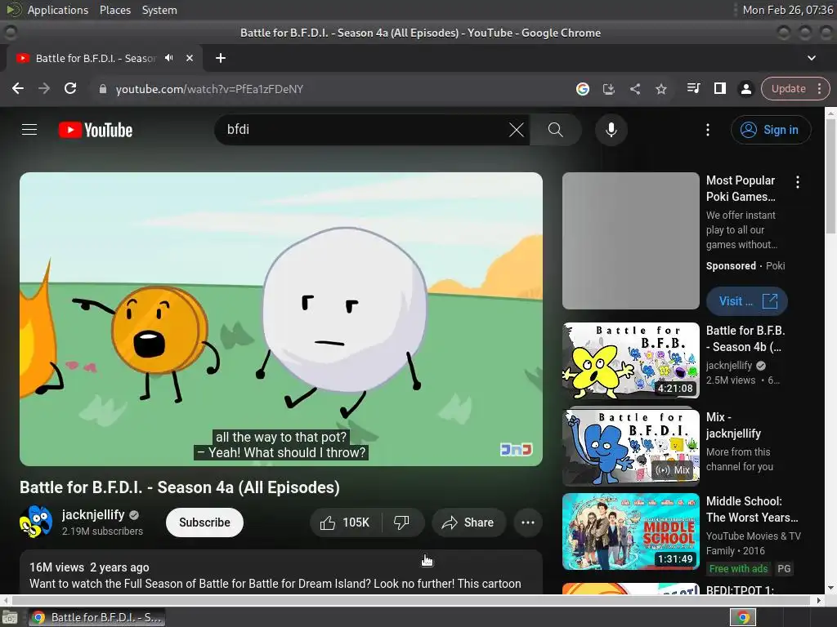The image size is (837, 627).
Task: Click the Poki ad thumbnail
Action: point(631,241)
